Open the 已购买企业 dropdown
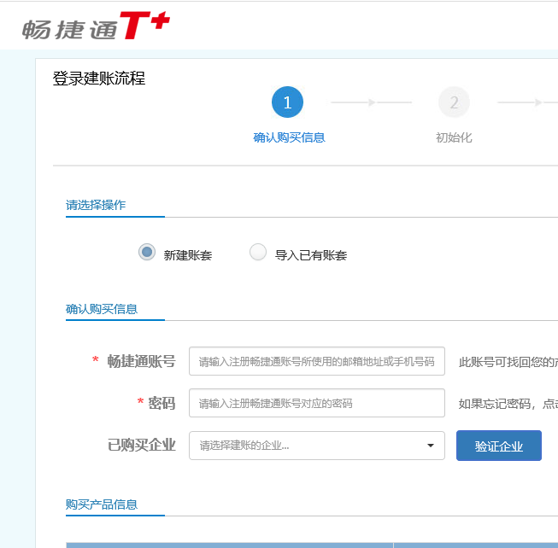 tap(317, 446)
